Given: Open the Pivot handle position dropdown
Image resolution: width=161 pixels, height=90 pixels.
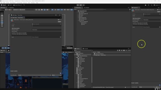Looking at the screenshot, I should [x=16, y=10].
